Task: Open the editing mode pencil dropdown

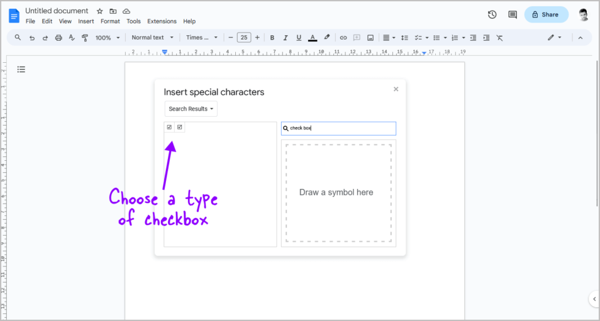Action: [554, 38]
